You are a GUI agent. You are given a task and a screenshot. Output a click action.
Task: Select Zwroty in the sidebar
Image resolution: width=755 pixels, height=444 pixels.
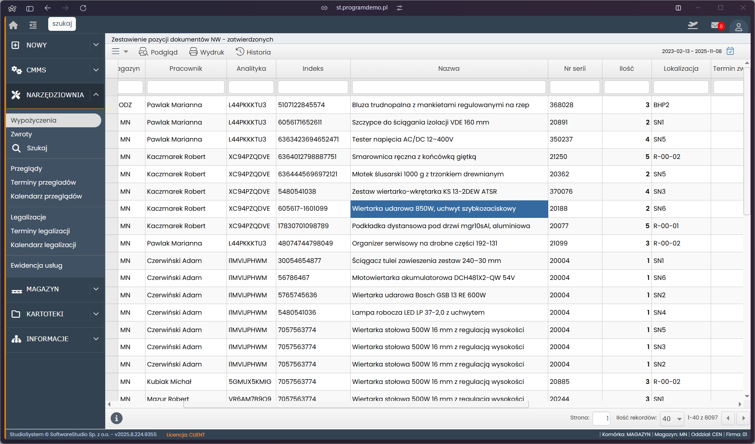click(21, 134)
